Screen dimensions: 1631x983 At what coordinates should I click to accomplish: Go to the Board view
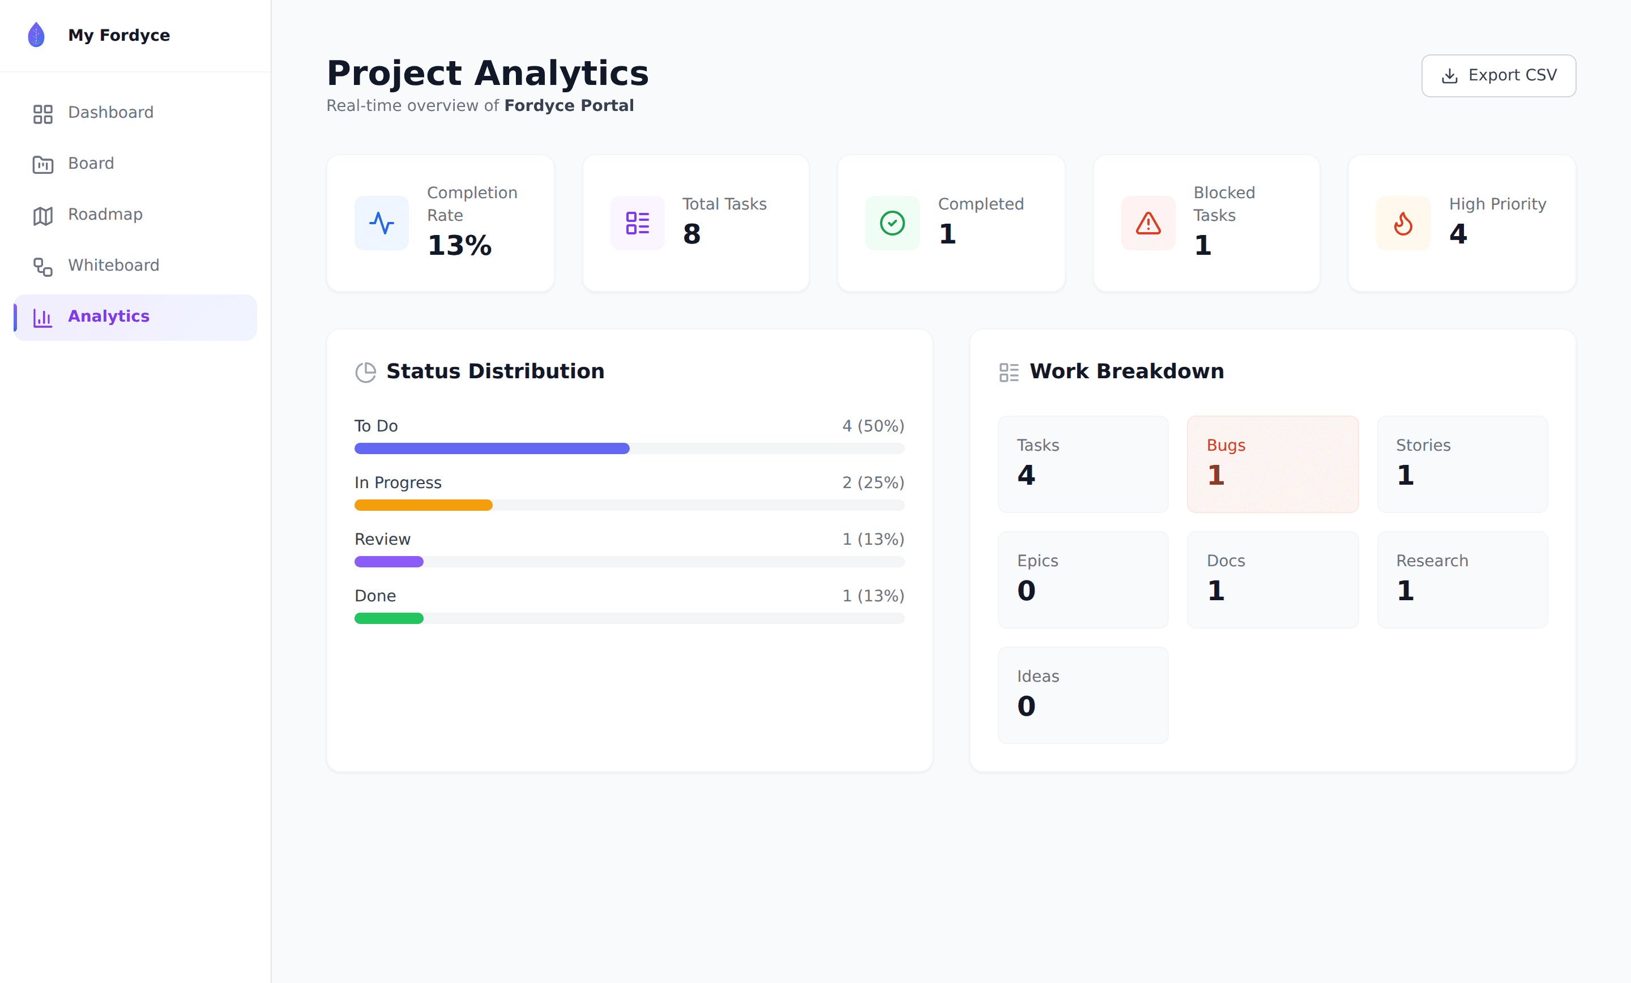135,164
